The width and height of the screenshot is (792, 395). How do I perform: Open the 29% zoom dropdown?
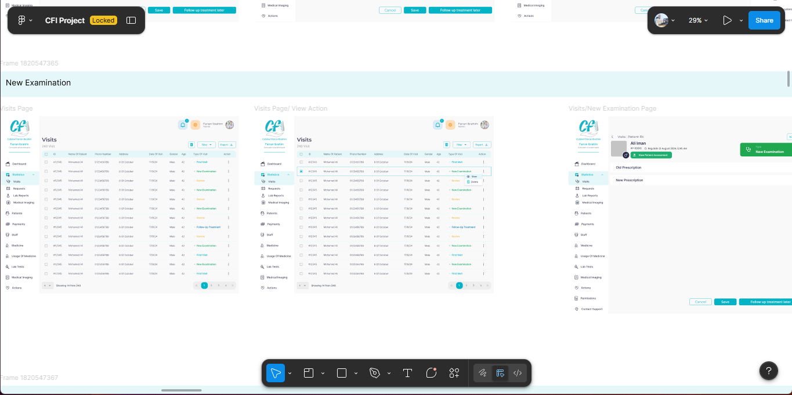click(x=699, y=20)
